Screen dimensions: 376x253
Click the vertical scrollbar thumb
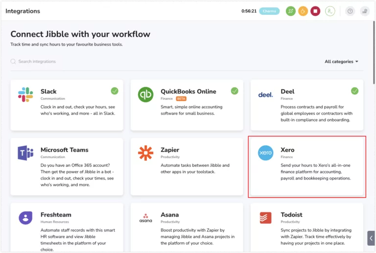[374, 52]
